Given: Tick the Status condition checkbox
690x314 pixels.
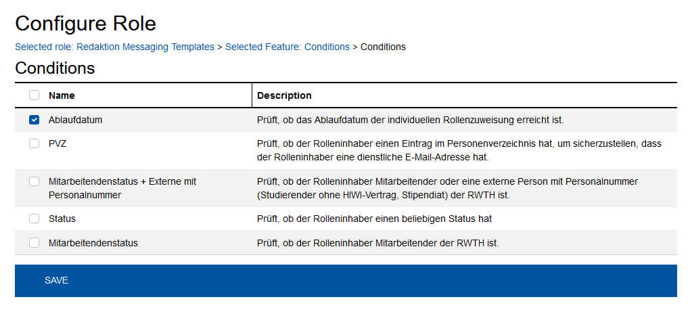Looking at the screenshot, I should (x=34, y=219).
